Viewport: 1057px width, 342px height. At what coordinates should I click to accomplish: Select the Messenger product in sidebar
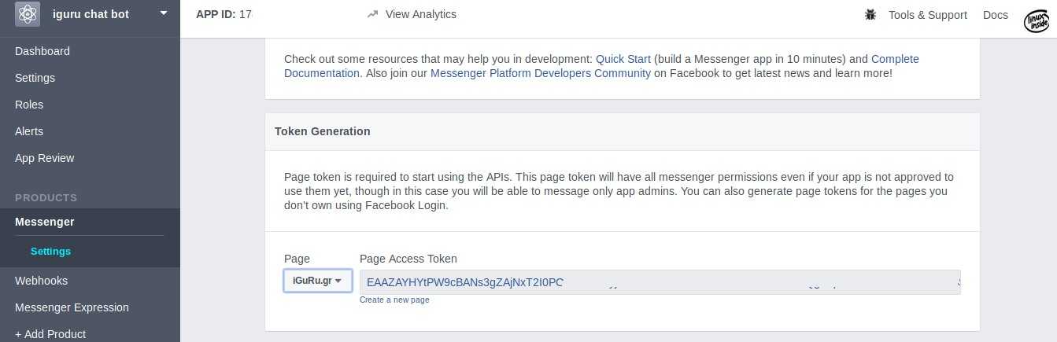point(45,222)
